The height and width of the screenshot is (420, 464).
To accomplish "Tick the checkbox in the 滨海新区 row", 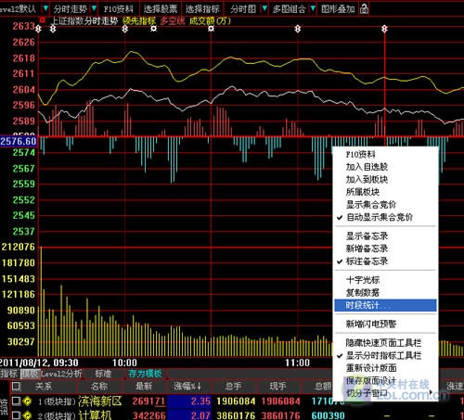I will click(16, 401).
